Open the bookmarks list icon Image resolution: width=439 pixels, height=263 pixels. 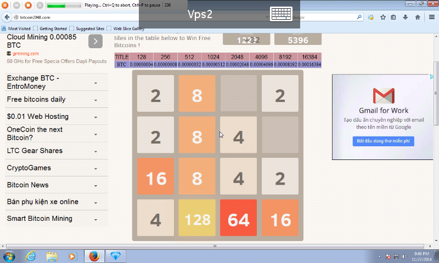tap(393, 18)
